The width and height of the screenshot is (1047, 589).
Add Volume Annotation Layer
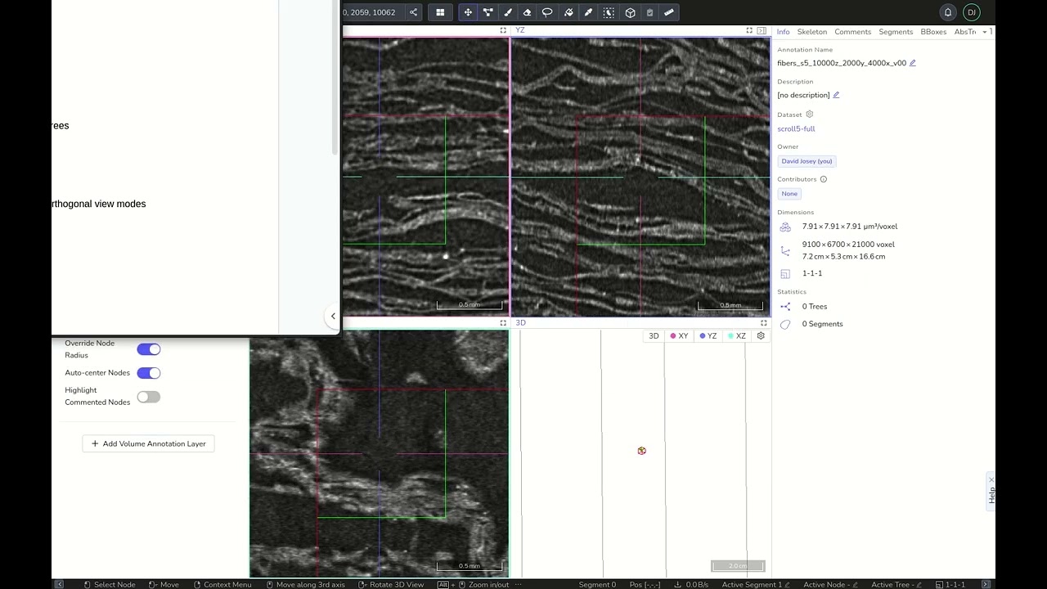(x=148, y=443)
